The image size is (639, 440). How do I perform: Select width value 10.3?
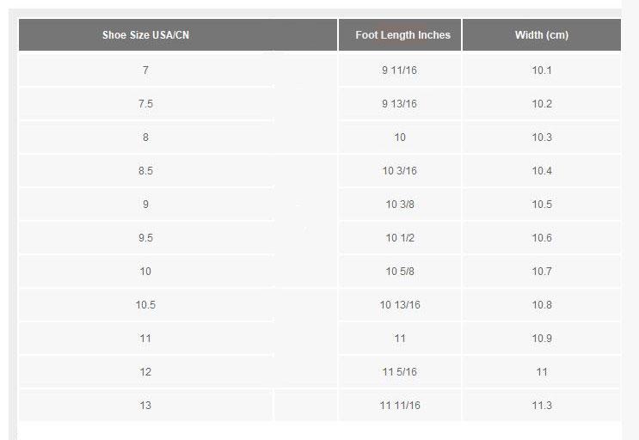(x=541, y=137)
